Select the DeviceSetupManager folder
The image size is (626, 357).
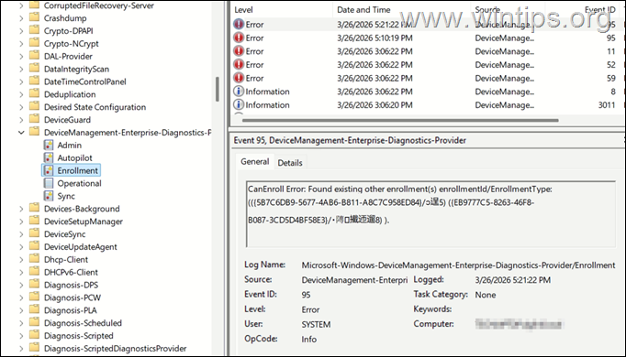[83, 222]
